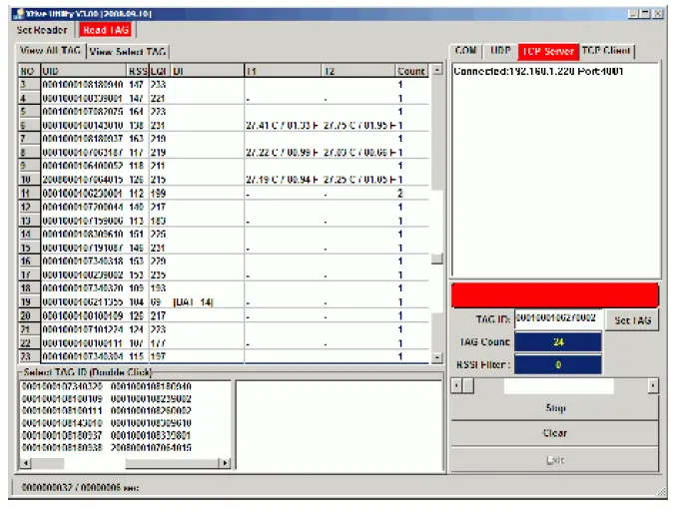The width and height of the screenshot is (673, 509).
Task: Click the Clear button
Action: [x=554, y=433]
